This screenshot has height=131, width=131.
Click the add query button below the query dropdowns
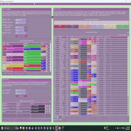(x=21, y=96)
